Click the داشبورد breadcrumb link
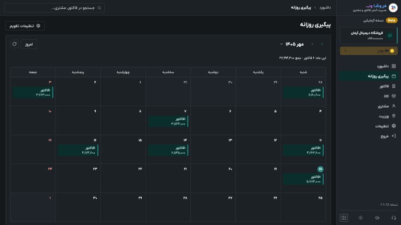This screenshot has width=401, height=225. tap(325, 7)
